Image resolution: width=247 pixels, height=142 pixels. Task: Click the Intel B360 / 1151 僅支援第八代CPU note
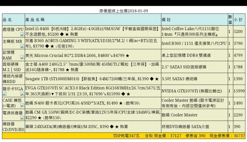click(194, 43)
